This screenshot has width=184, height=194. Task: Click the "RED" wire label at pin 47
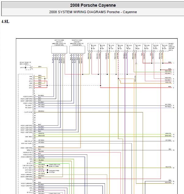click(x=40, y=178)
